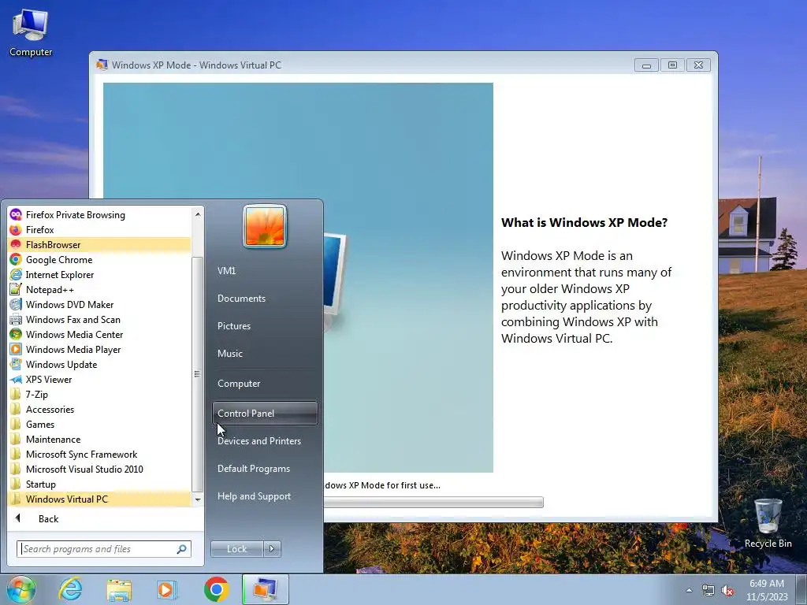The width and height of the screenshot is (807, 605).
Task: Expand the Accessories folder
Action: click(x=99, y=410)
